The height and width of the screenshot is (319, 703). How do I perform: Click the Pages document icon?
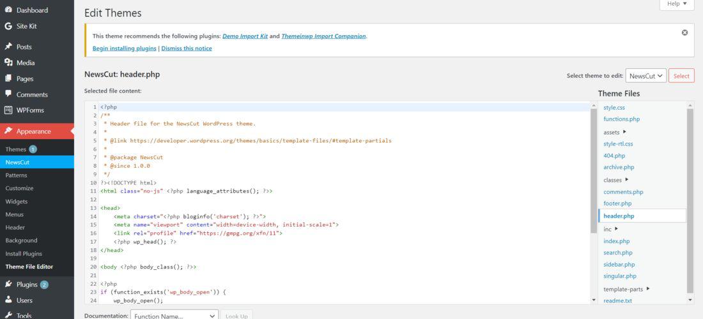point(8,78)
